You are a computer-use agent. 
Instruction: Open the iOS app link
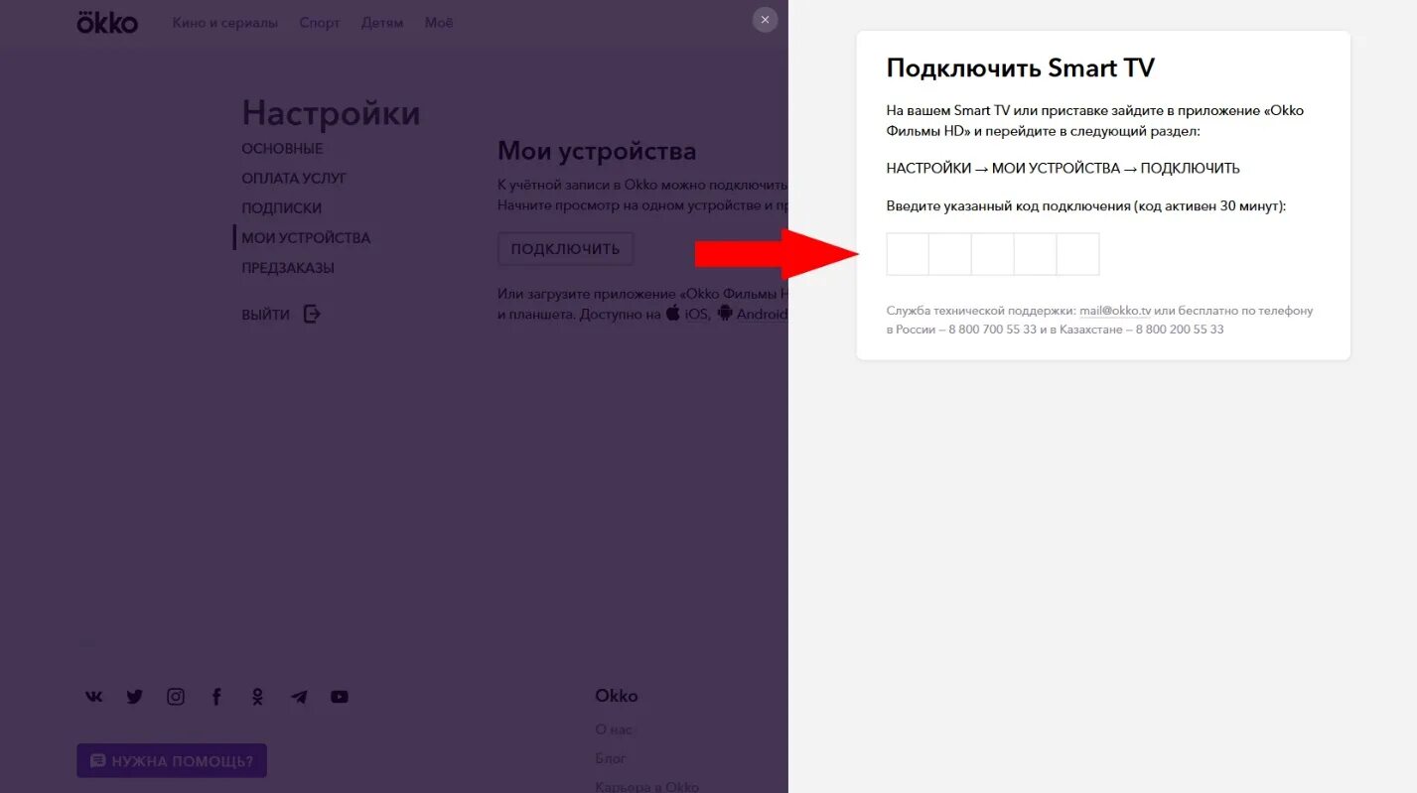697,315
